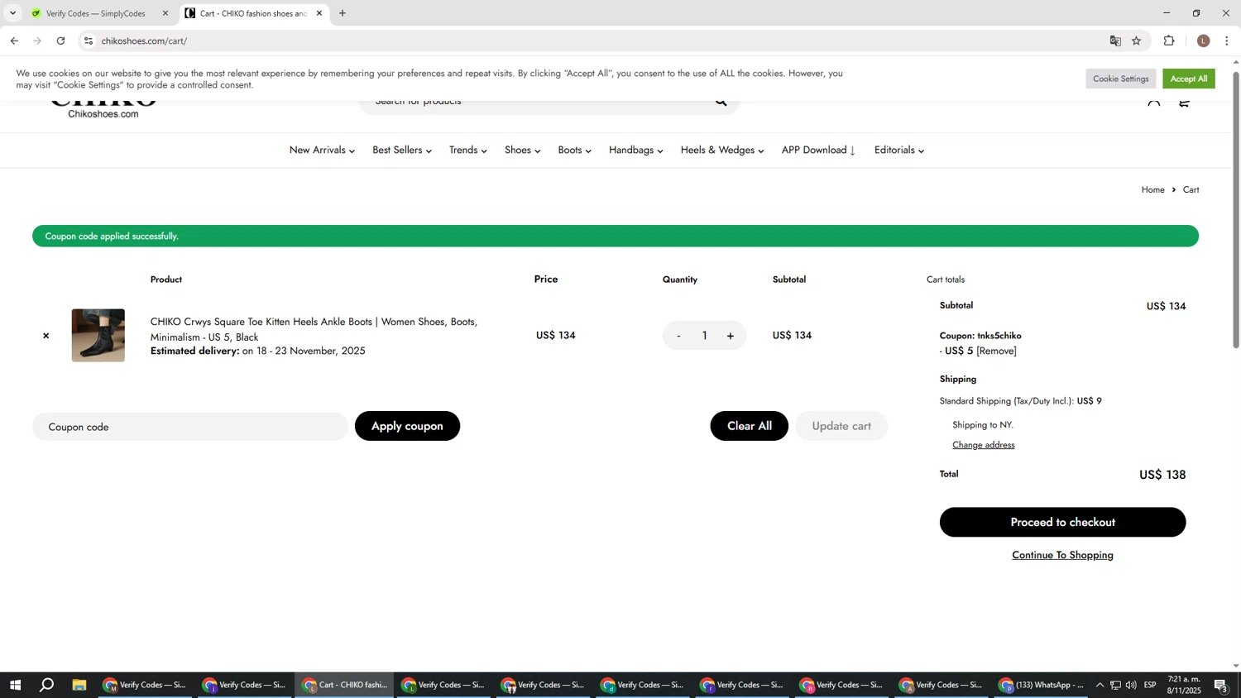Click the address bar URL
Viewport: 1241px width, 698px height.
pos(144,41)
